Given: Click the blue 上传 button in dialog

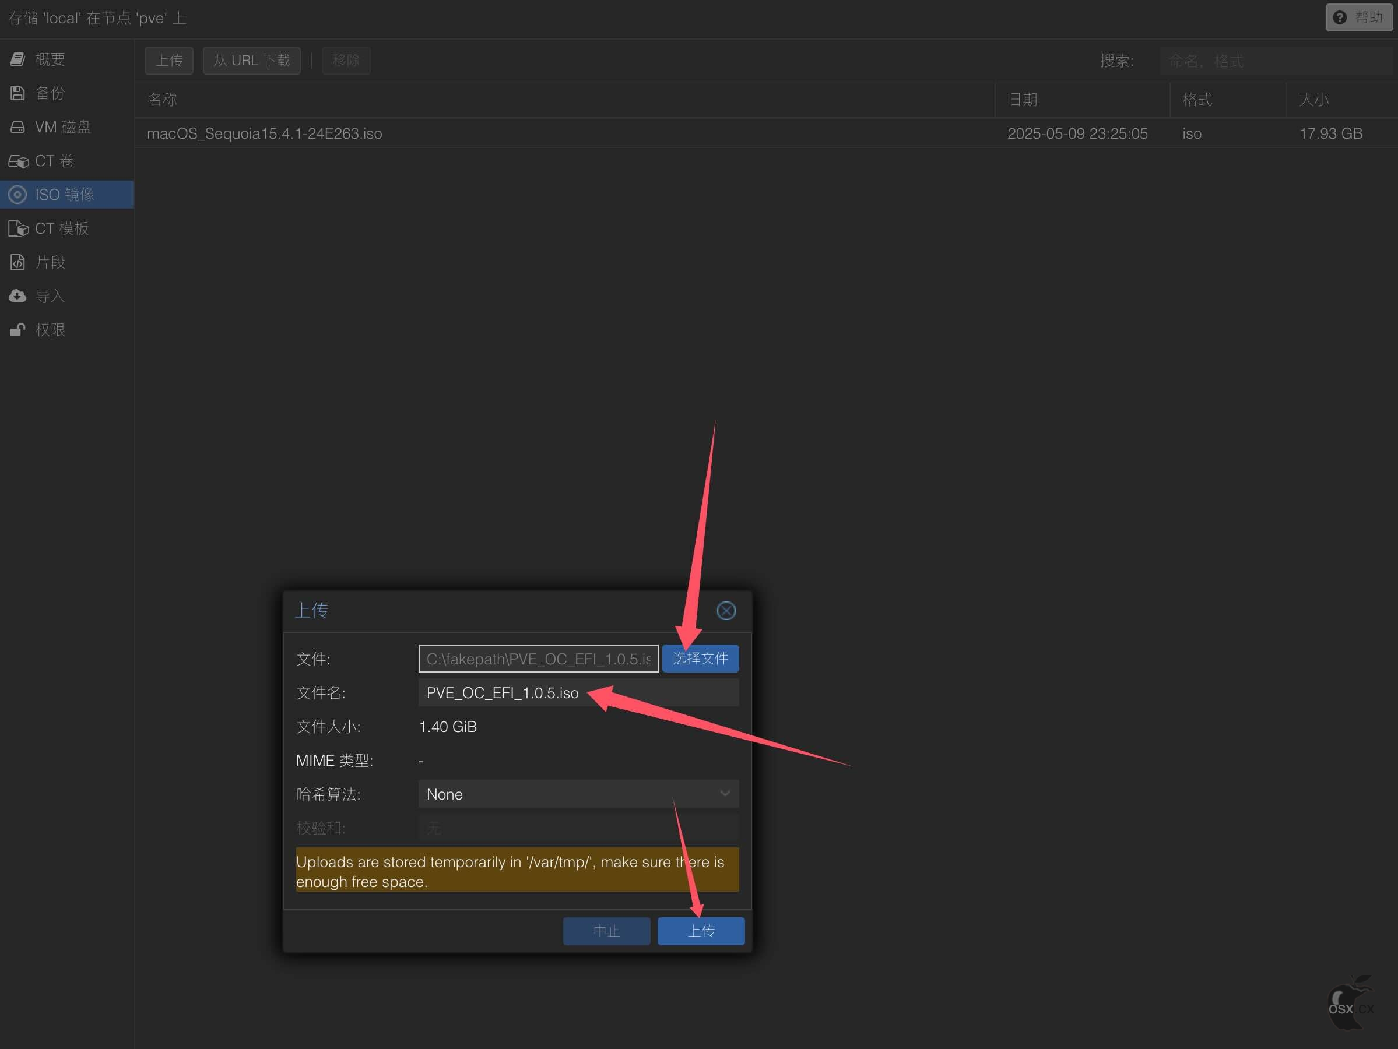Looking at the screenshot, I should 701,931.
